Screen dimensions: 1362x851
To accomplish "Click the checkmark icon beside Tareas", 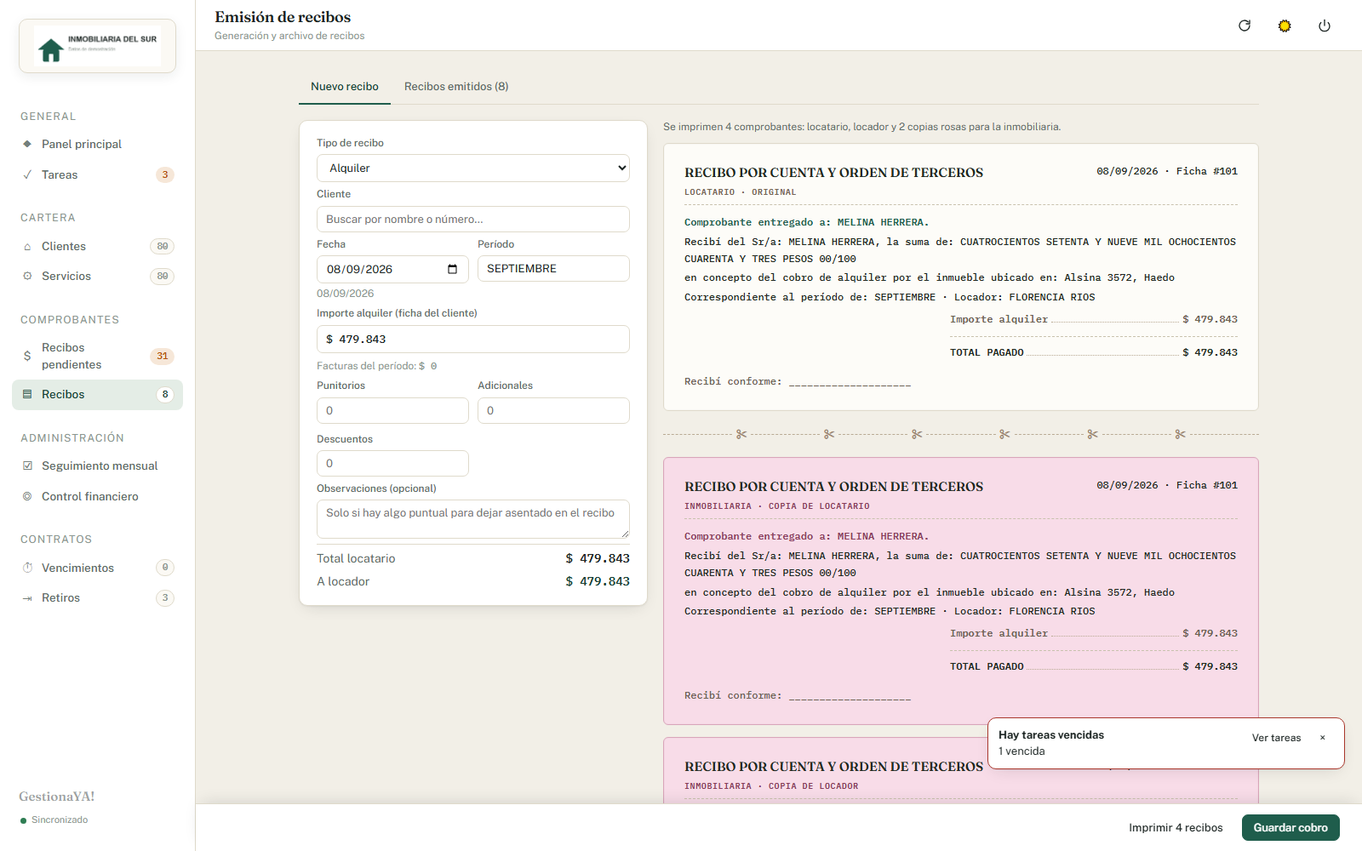I will 27,174.
